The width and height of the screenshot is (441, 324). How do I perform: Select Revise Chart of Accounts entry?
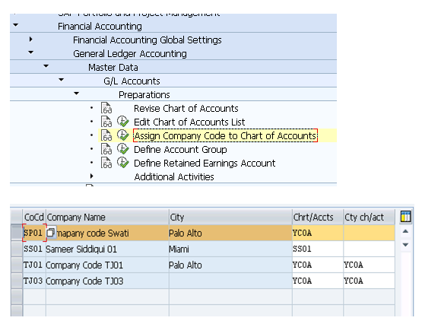coord(186,108)
